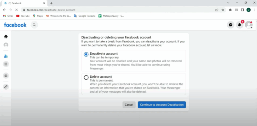Viewport: 257px width, 126px height.
Task: Close the Facebook browser tab
Action: point(44,3)
